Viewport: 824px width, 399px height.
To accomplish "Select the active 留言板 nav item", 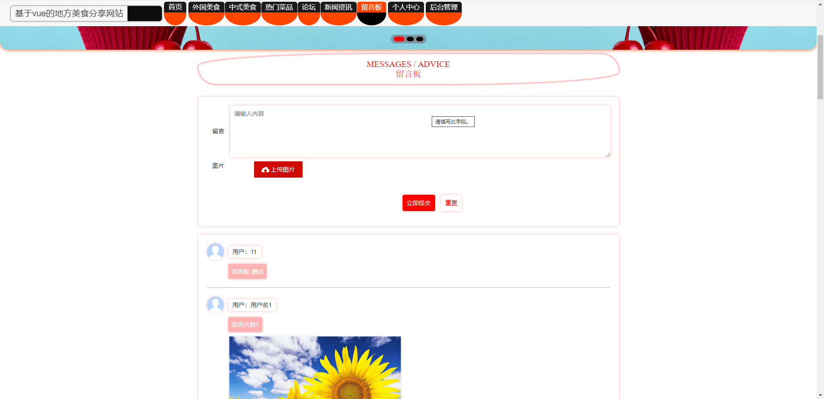I will (x=371, y=7).
